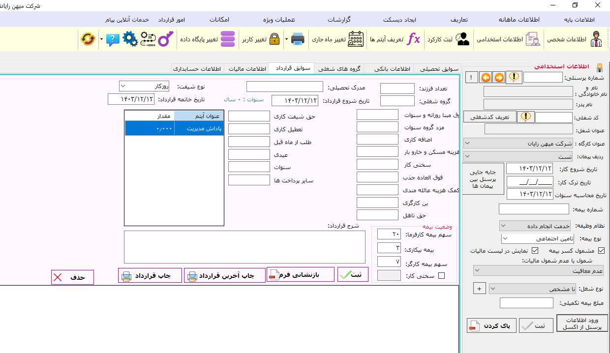The height and width of the screenshot is (353, 610).
Task: Open settings via the blue gears icon
Action: (x=130, y=39)
